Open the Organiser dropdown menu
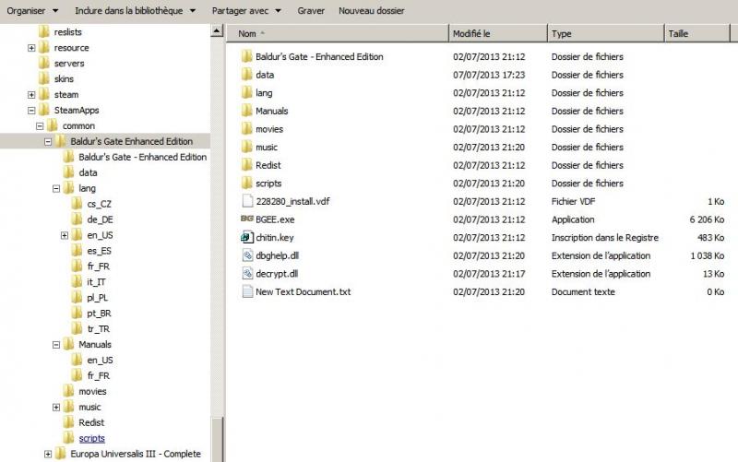The image size is (738, 462). [32, 10]
